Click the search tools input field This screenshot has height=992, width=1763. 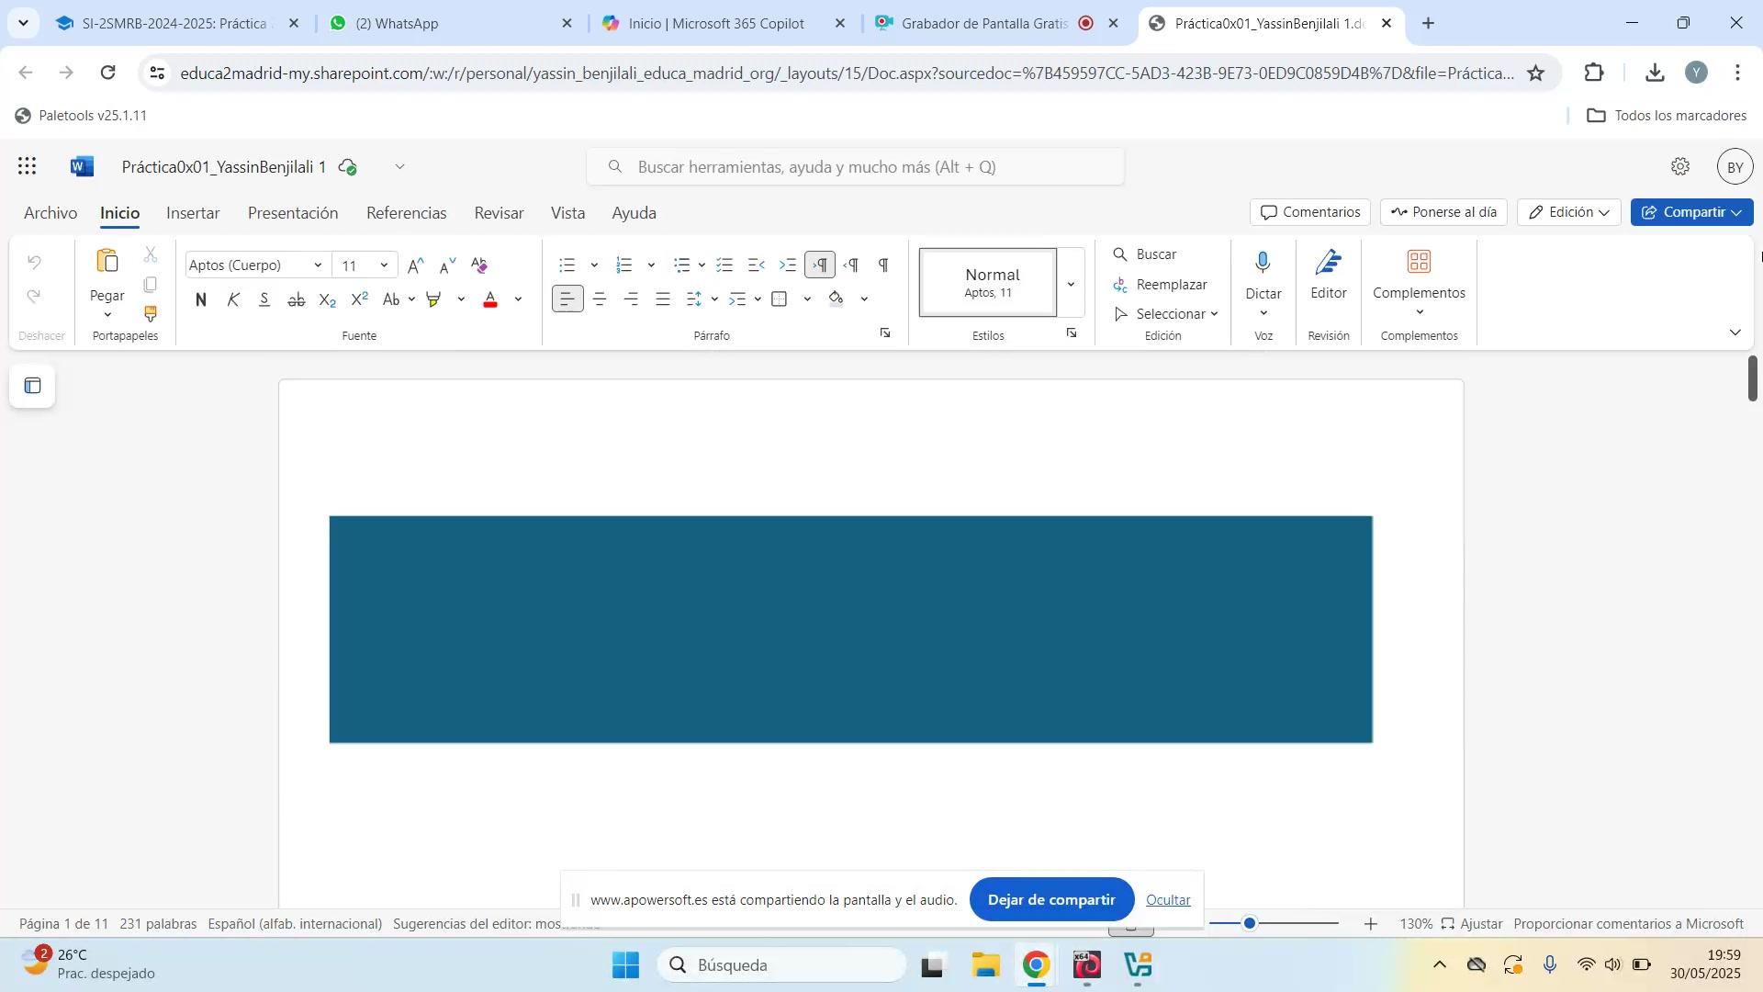click(854, 167)
